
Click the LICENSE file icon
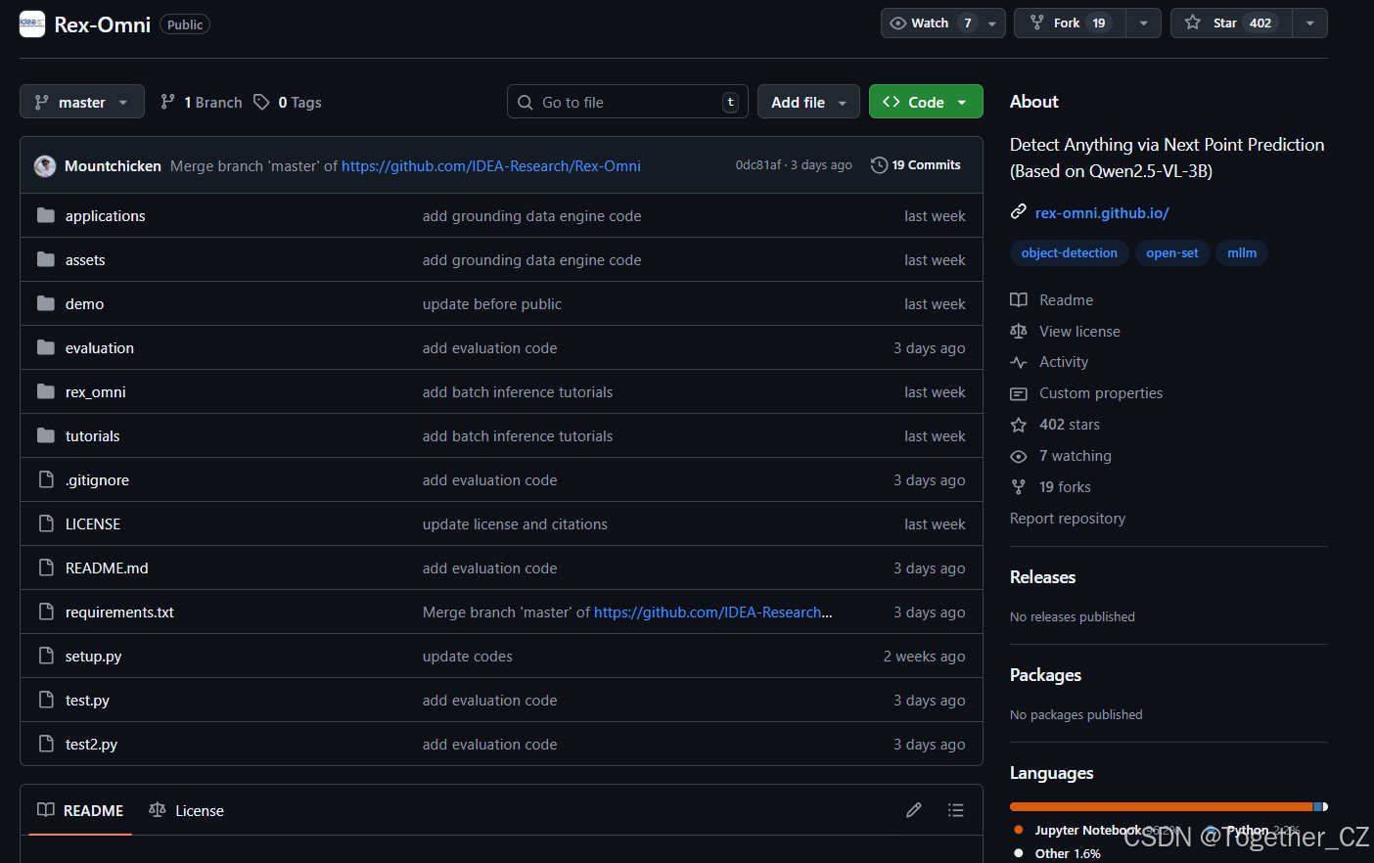point(46,523)
